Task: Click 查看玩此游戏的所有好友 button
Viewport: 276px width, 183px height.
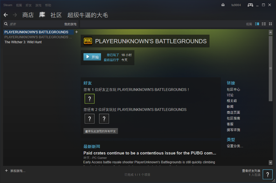Action: tap(100, 131)
